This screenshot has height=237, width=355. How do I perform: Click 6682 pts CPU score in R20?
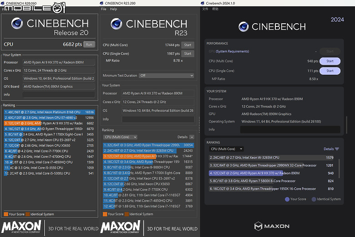coord(72,44)
